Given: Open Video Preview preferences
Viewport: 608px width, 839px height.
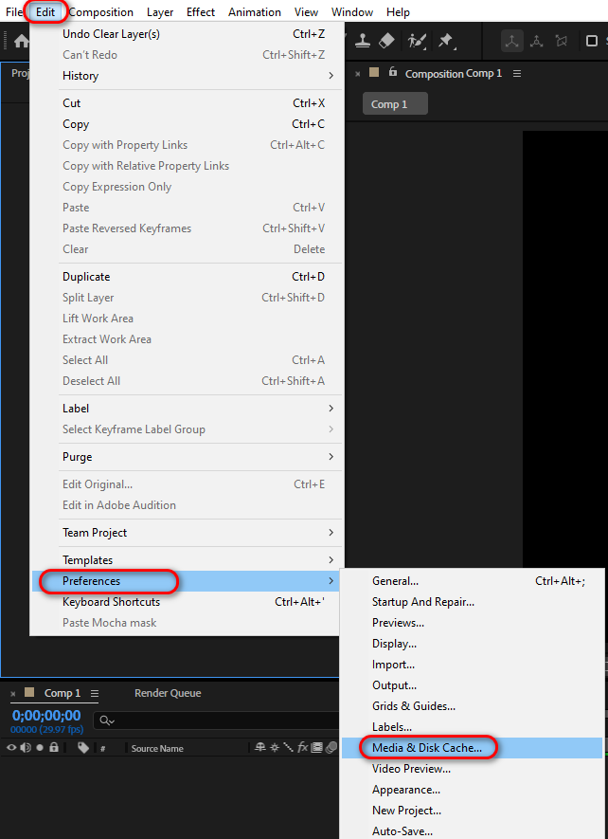Looking at the screenshot, I should [x=473, y=769].
